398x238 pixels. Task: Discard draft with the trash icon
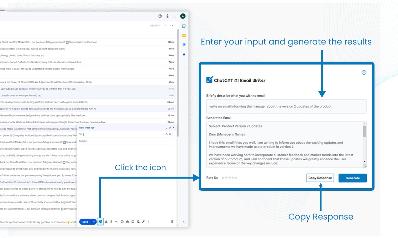[x=172, y=222]
